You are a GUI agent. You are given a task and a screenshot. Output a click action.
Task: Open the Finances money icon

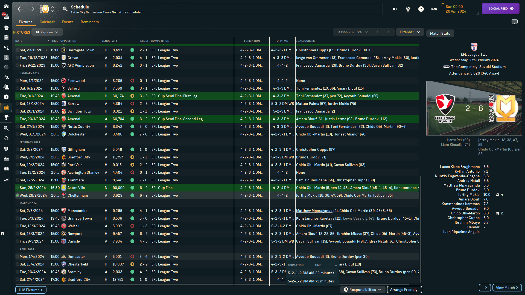pyautogui.click(x=6, y=169)
